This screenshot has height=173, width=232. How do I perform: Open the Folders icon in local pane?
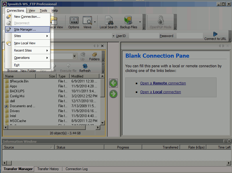click(94, 55)
